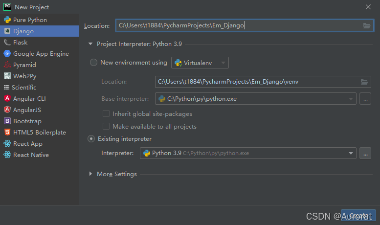The width and height of the screenshot is (380, 225).
Task: Select Existing interpreter radio button
Action: click(x=91, y=139)
